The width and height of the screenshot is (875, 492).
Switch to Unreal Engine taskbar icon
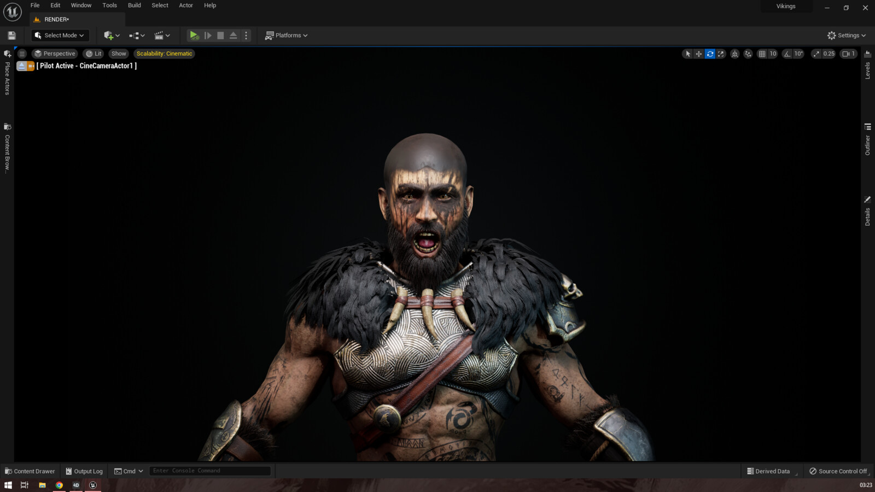point(93,485)
